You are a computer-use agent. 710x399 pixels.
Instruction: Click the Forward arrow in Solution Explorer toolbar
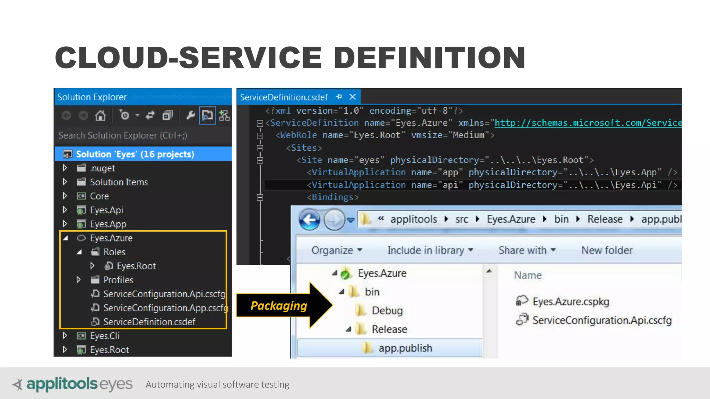tap(83, 115)
